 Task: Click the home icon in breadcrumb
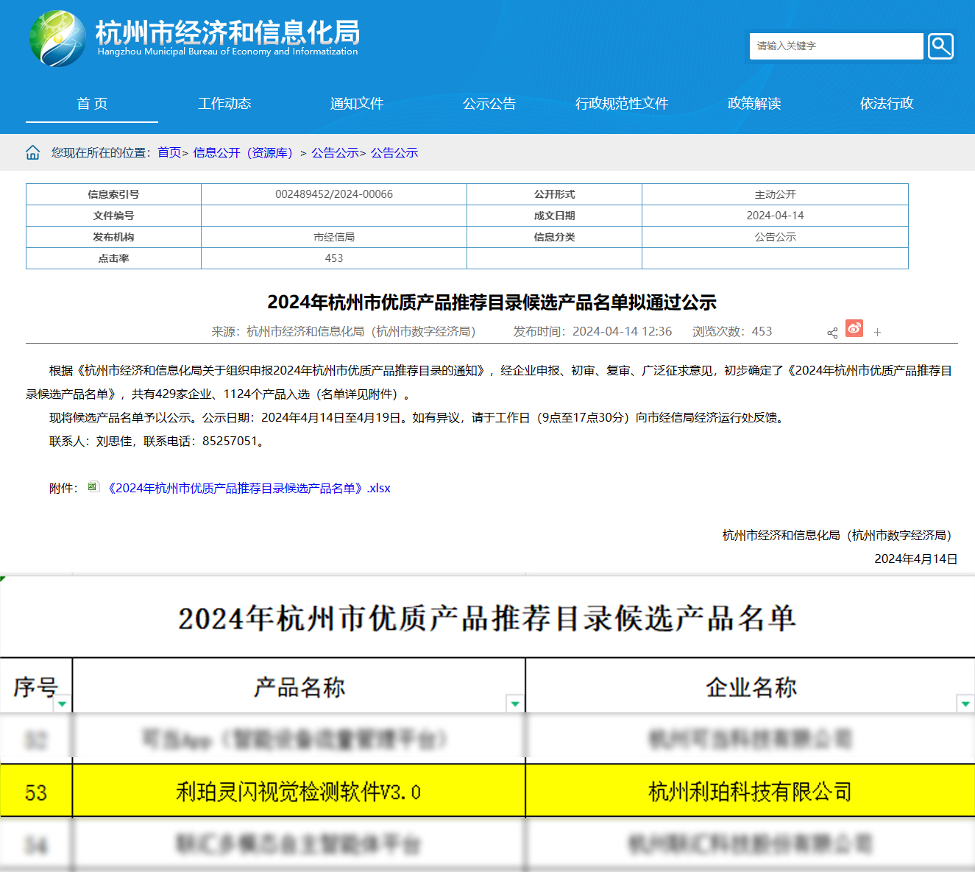pyautogui.click(x=33, y=152)
